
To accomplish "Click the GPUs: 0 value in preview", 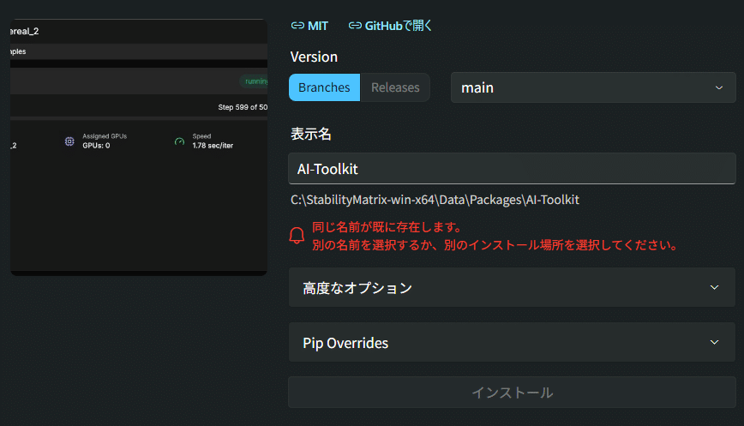I will pos(96,146).
